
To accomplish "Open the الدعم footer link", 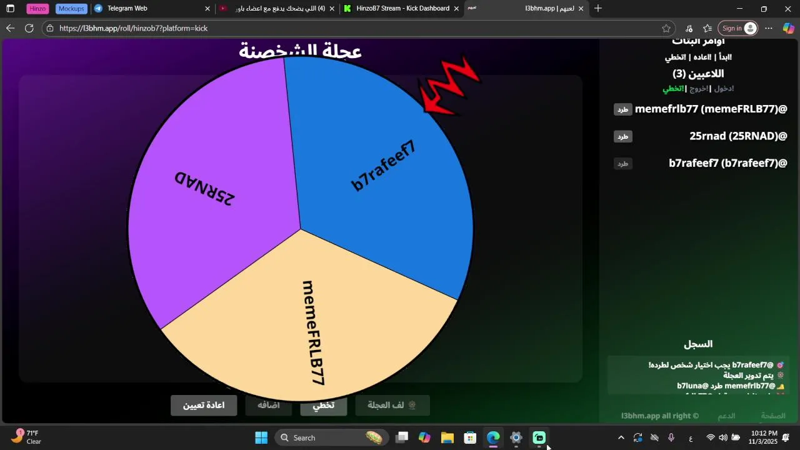I will pyautogui.click(x=726, y=416).
